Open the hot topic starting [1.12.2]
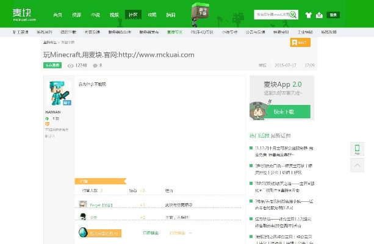This screenshot has width=374, height=244. point(284,151)
